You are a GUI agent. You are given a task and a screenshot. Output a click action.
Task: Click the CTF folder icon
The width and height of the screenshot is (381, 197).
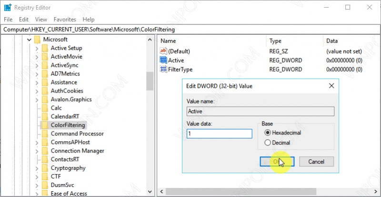(45, 176)
